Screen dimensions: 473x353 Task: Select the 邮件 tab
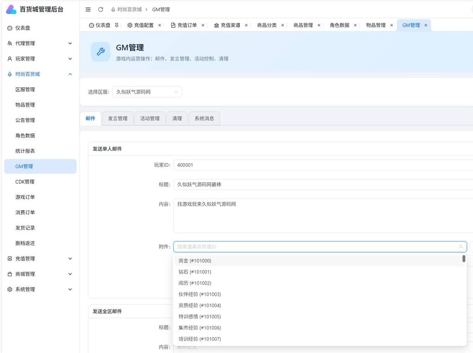[91, 119]
